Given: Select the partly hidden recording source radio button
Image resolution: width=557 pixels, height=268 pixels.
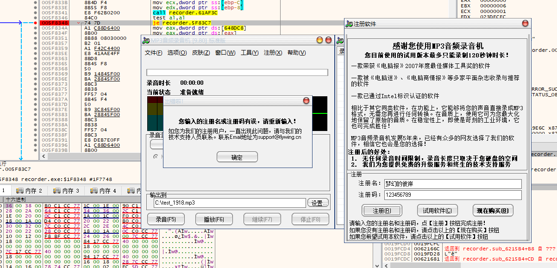Looking at the screenshot, I should coord(156,156).
